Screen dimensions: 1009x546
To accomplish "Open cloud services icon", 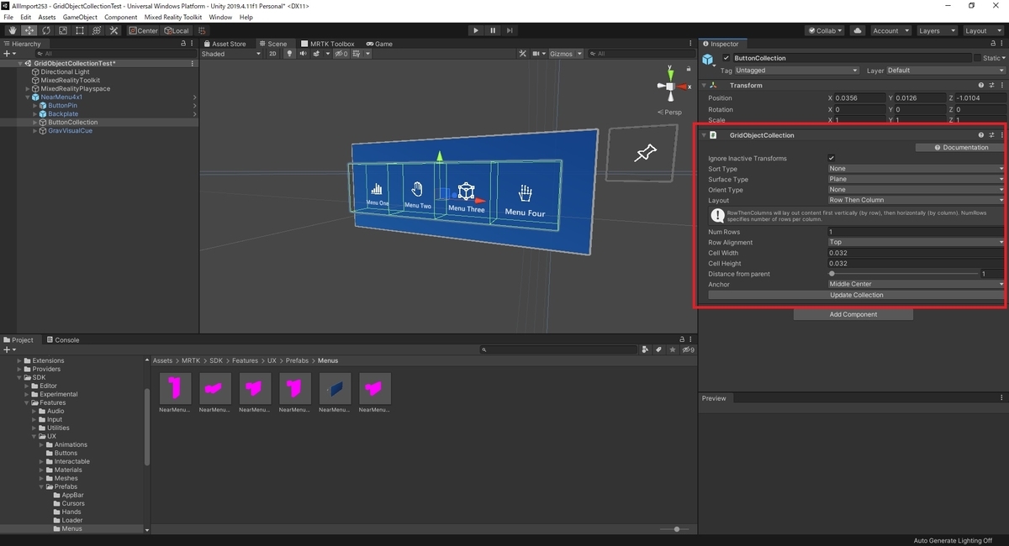I will [857, 30].
